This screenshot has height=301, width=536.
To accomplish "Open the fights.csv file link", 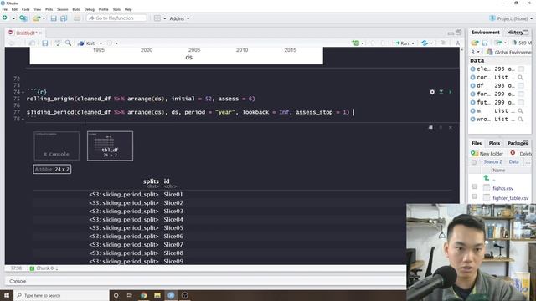I will click(x=502, y=188).
